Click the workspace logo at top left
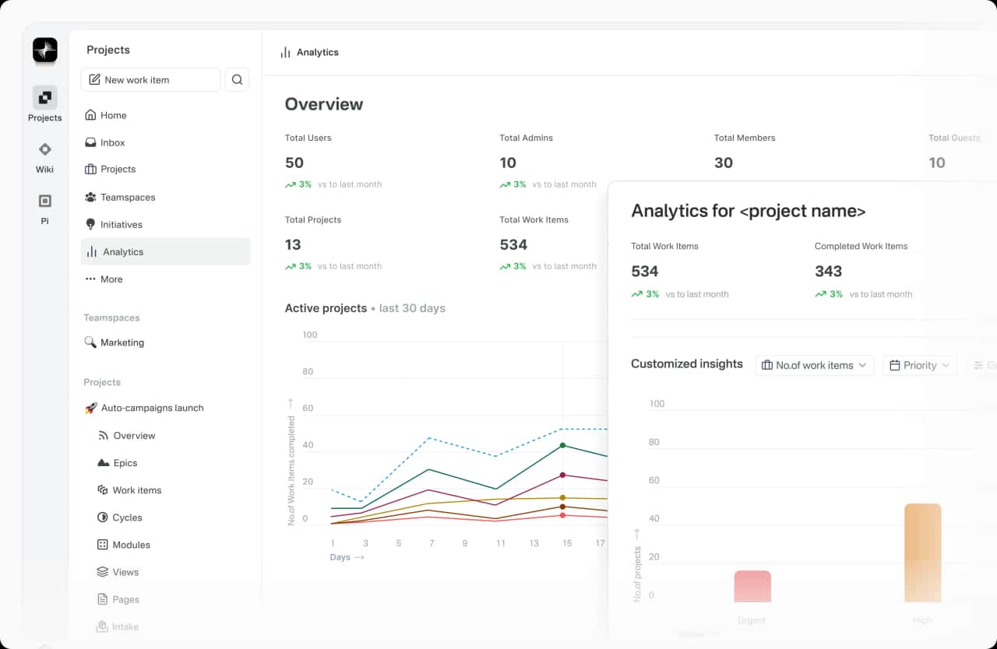Screen dimensions: 997x649 click(x=45, y=51)
